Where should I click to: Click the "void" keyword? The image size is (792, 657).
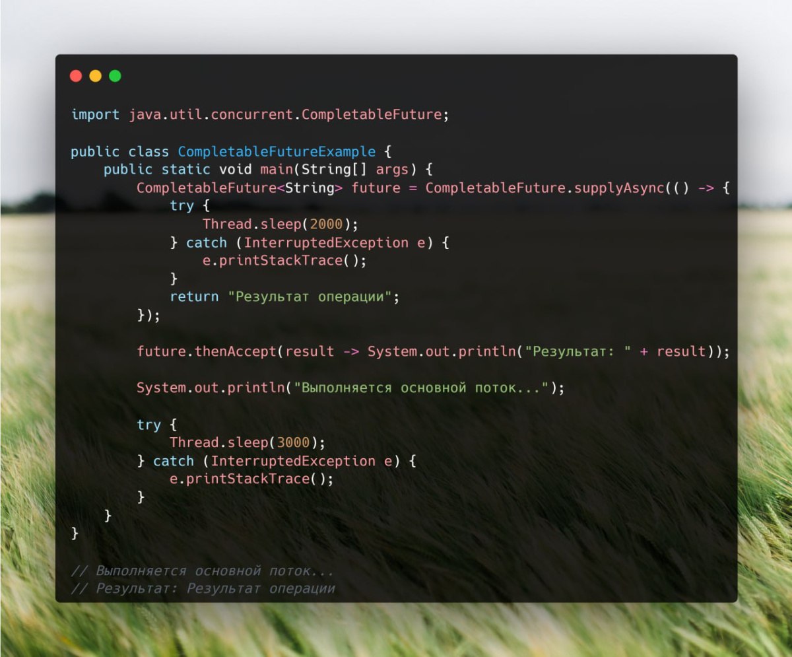(236, 170)
